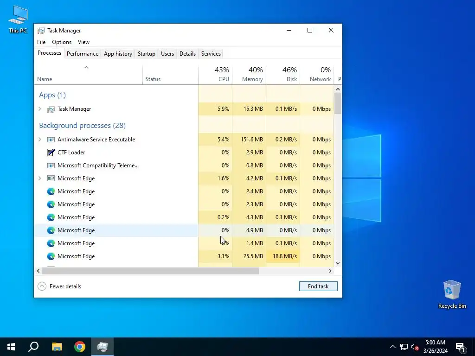Open the View menu

[x=83, y=42]
